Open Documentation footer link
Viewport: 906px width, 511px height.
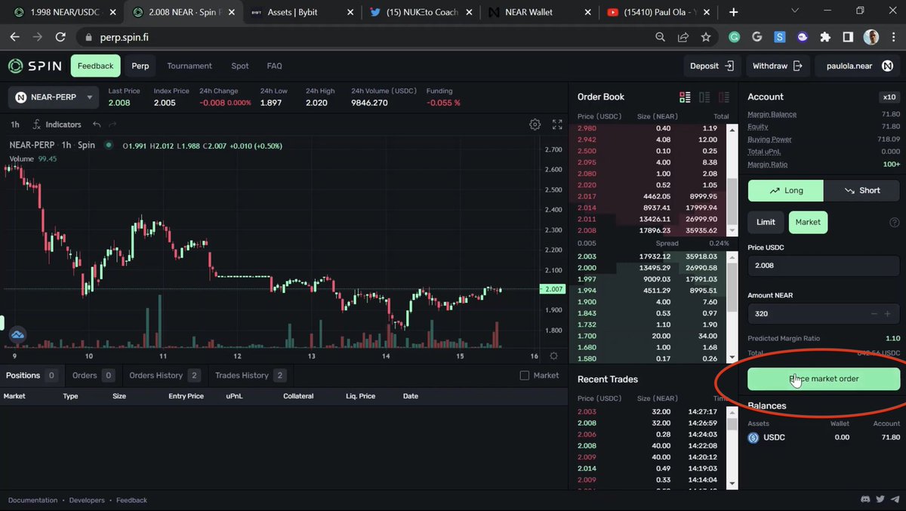(33, 500)
